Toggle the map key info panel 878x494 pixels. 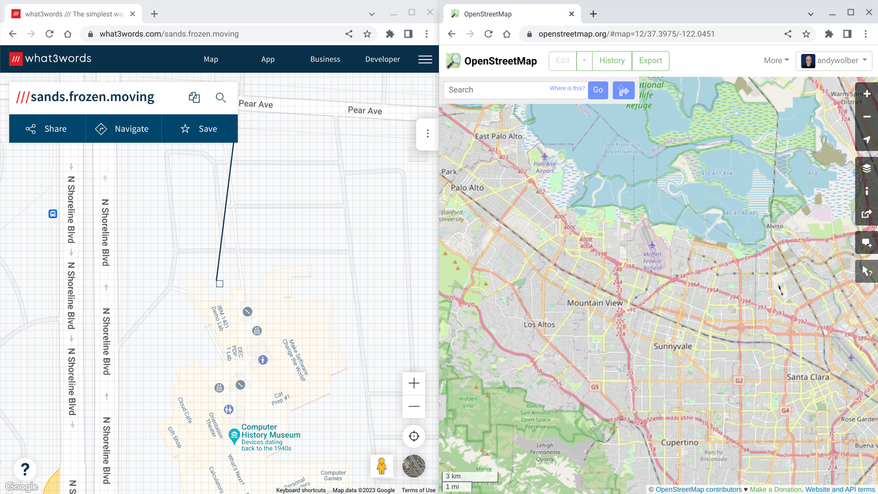[x=866, y=191]
